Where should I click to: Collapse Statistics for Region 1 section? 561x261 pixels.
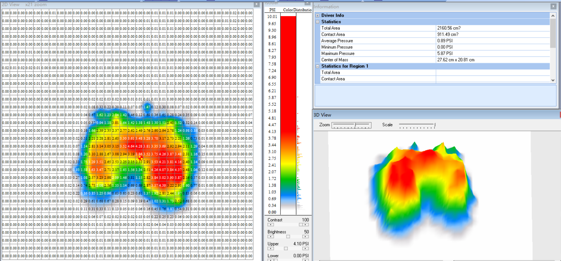318,66
